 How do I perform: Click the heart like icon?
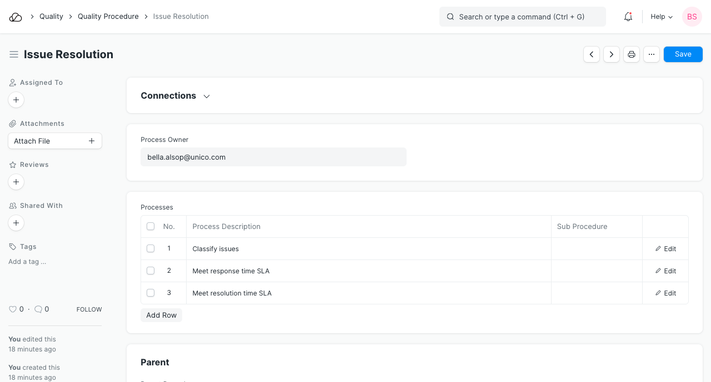coord(13,309)
